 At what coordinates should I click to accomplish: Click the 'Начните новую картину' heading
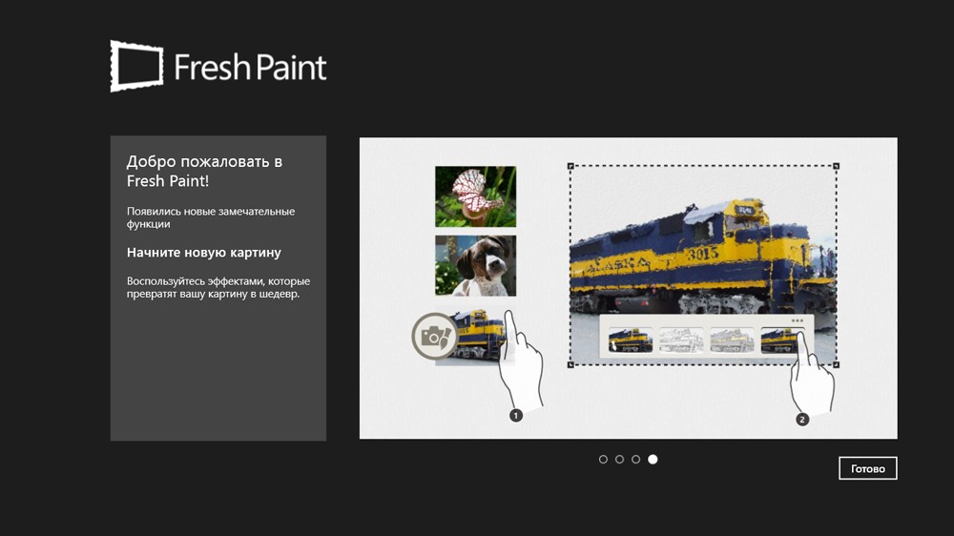coord(204,253)
